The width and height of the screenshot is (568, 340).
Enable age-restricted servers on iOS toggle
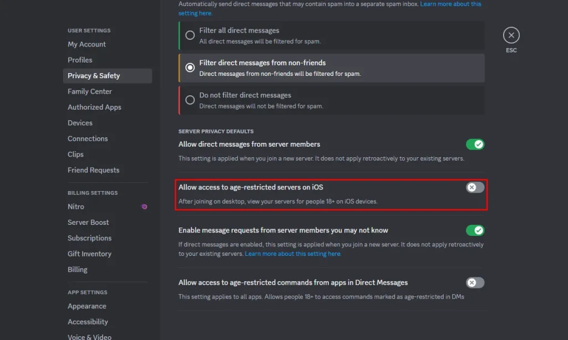coord(475,187)
